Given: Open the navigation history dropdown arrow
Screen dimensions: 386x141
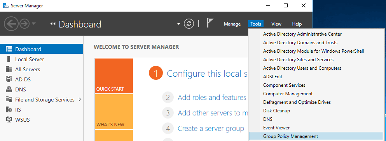Looking at the screenshot, I should click(34, 24).
